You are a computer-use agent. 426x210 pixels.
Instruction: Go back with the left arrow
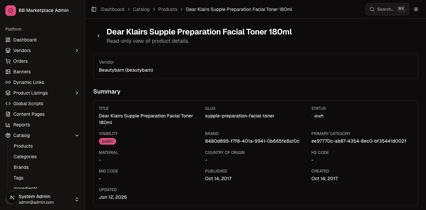point(99,36)
